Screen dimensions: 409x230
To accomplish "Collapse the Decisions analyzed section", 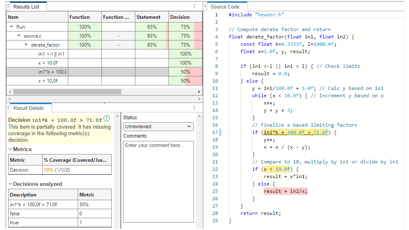I will (11, 184).
